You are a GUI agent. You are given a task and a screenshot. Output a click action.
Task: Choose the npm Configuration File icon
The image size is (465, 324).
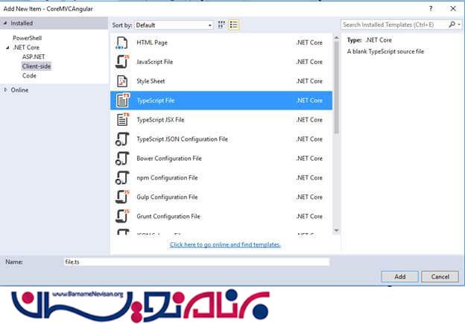122,178
